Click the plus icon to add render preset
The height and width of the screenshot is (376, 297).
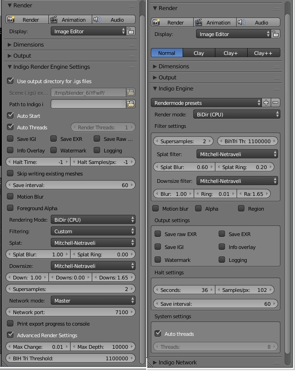pyautogui.click(x=266, y=103)
